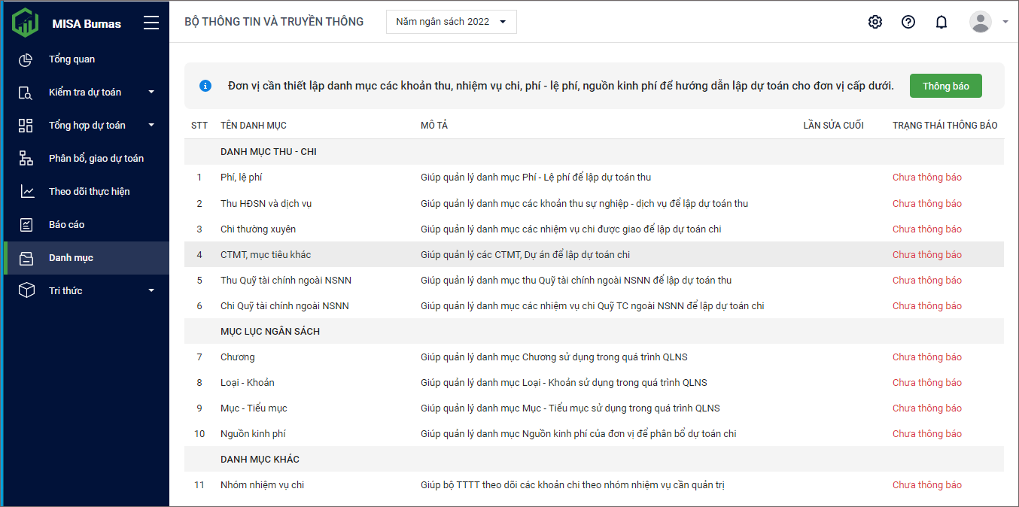Open the Phí, lệ phí category row
The height and width of the screenshot is (507, 1019).
[241, 178]
